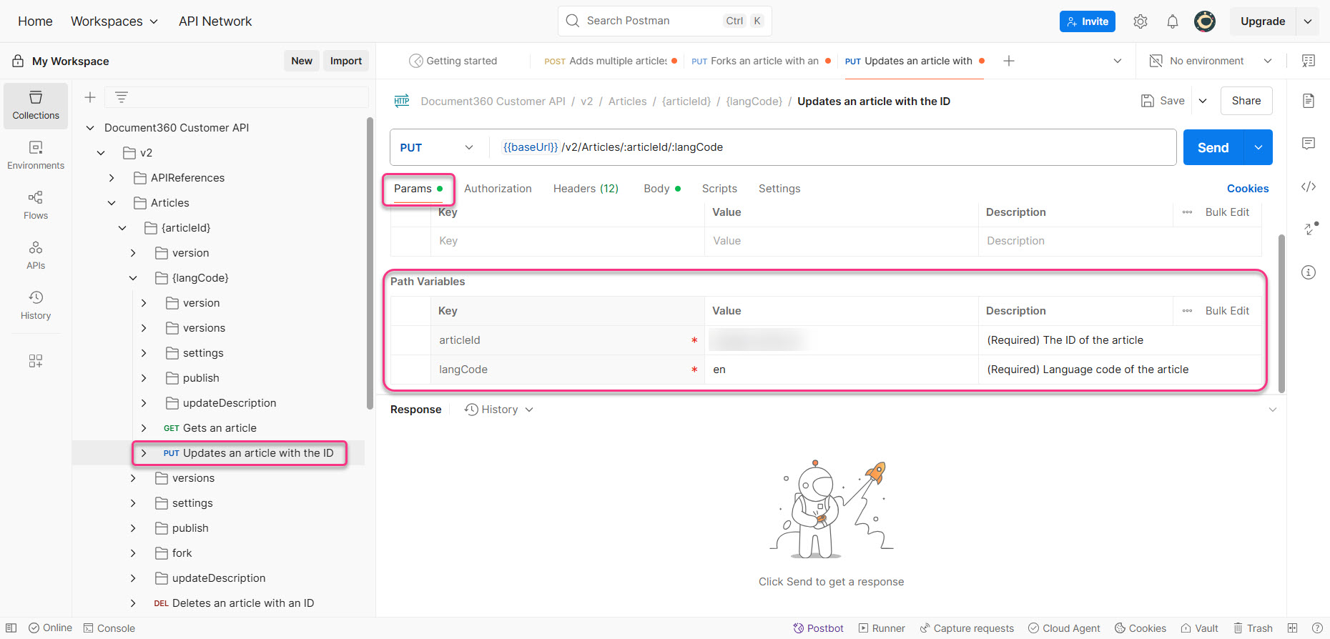The image size is (1330, 639).
Task: Click Bulk Edit in Path Variables
Action: [1227, 311]
